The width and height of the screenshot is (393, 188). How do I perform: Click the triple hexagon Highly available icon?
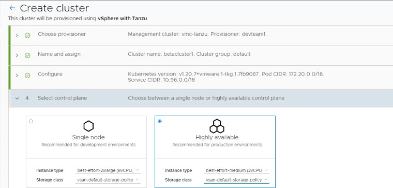pyautogui.click(x=217, y=126)
